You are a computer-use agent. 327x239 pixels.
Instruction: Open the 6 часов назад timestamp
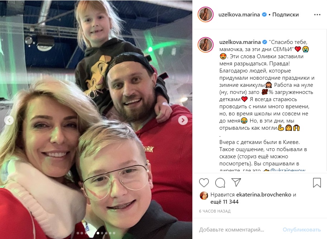(x=215, y=211)
